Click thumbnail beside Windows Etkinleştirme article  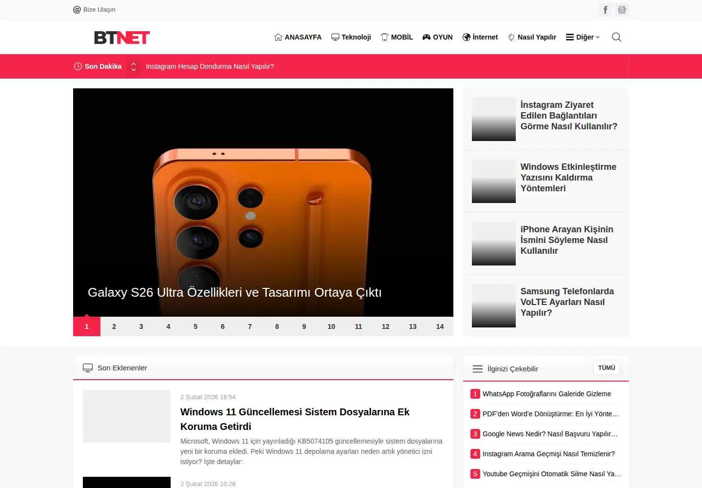click(x=494, y=181)
